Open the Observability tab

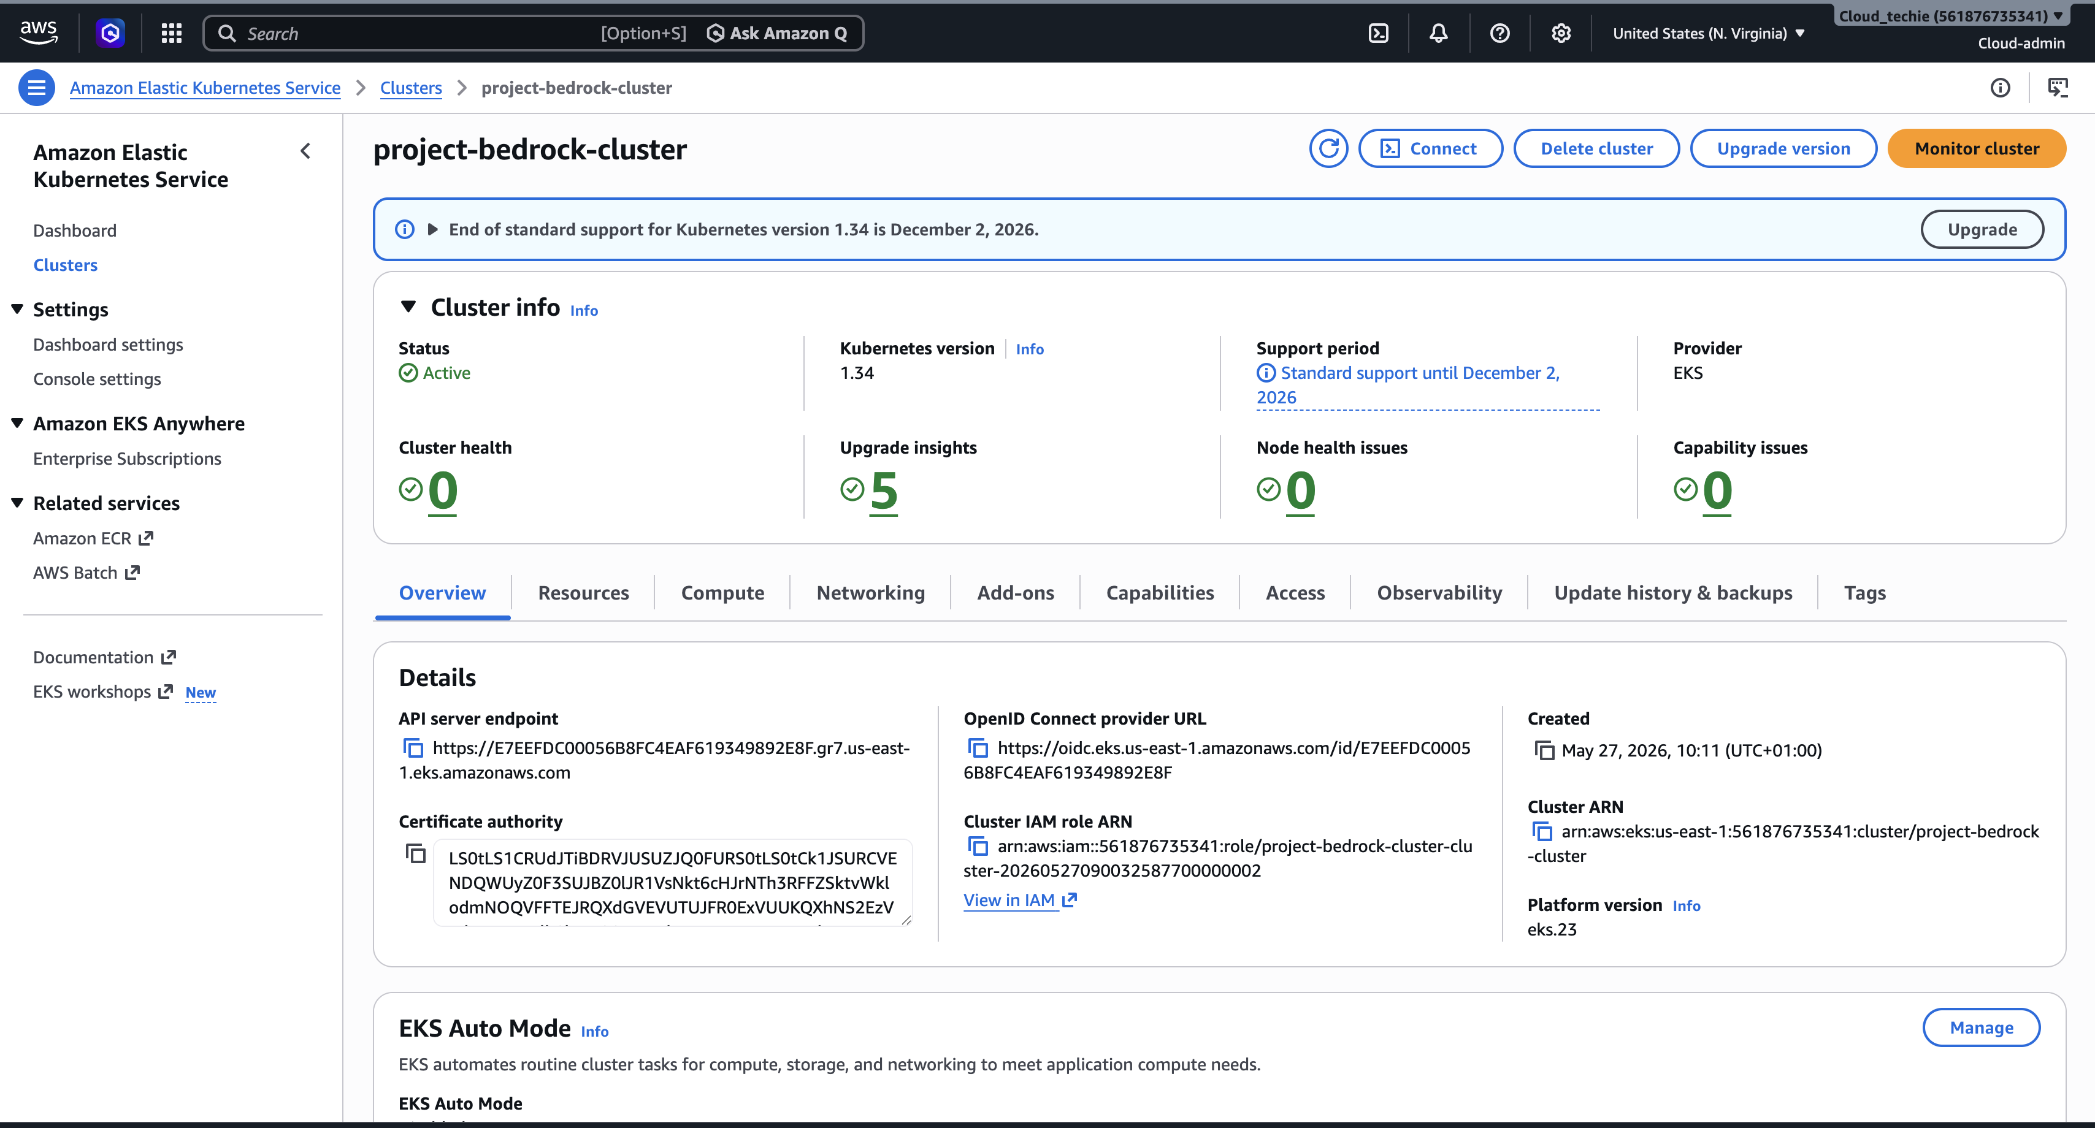[1439, 593]
